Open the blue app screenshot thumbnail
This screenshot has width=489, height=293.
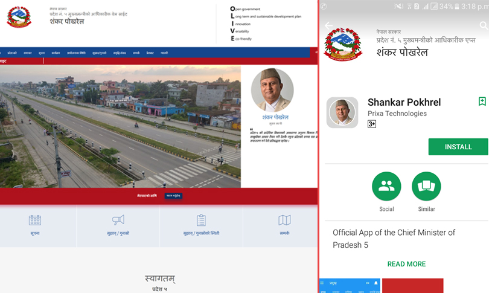tap(349, 285)
